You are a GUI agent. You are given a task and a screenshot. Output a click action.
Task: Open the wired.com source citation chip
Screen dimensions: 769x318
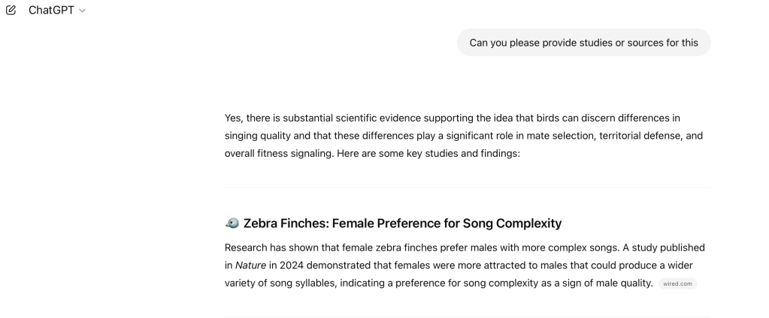click(677, 283)
